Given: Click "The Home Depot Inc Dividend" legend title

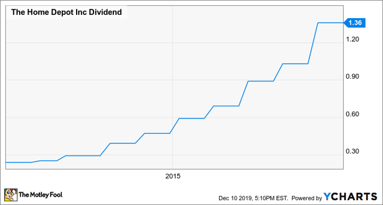Looking at the screenshot, I should tap(66, 12).
